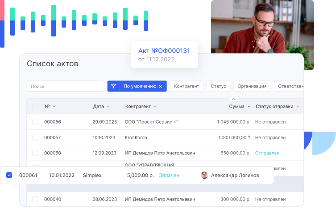The width and height of the screenshot is (336, 209).
Task: Remove the 'По умолчанию' filter with x
Action: [x=160, y=86]
